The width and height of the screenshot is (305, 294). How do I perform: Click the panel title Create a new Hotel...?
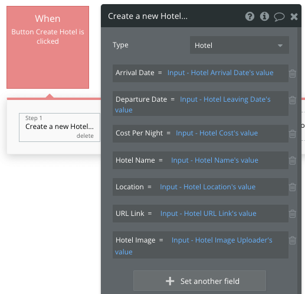pos(147,16)
